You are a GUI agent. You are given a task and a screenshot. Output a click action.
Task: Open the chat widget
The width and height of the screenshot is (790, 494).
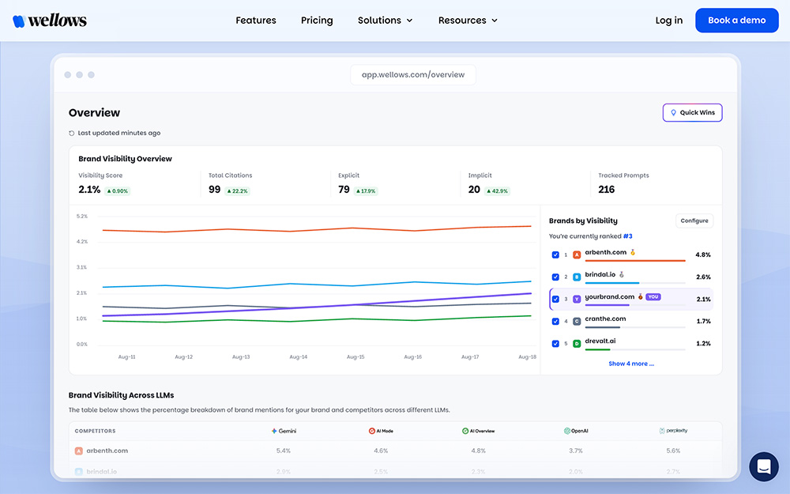pyautogui.click(x=764, y=466)
